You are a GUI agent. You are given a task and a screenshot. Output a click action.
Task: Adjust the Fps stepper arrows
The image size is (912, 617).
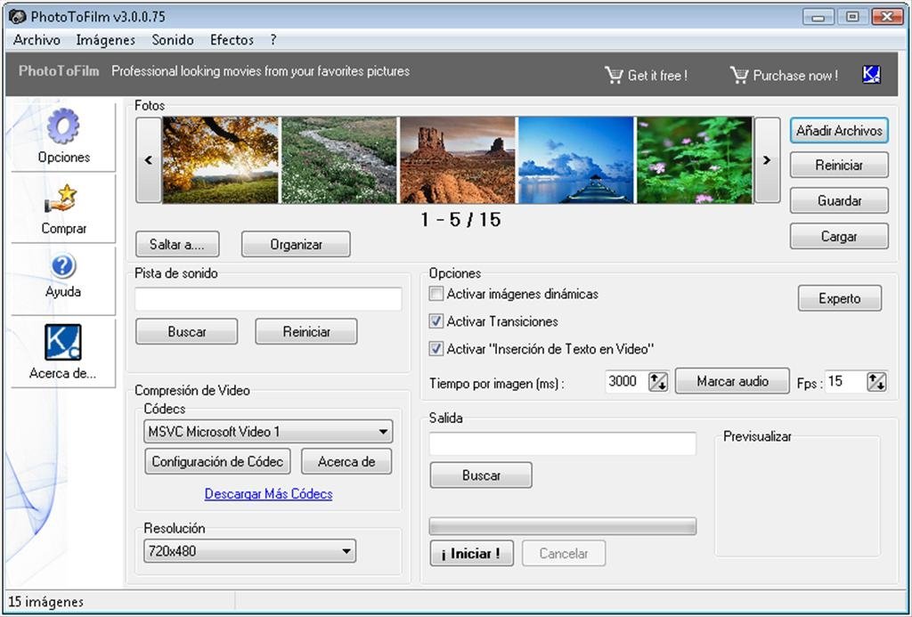click(876, 381)
